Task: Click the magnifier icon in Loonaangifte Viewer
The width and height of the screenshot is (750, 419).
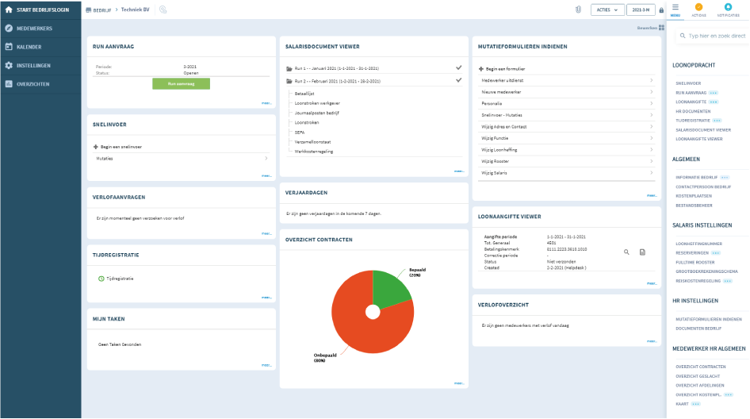Action: 626,252
